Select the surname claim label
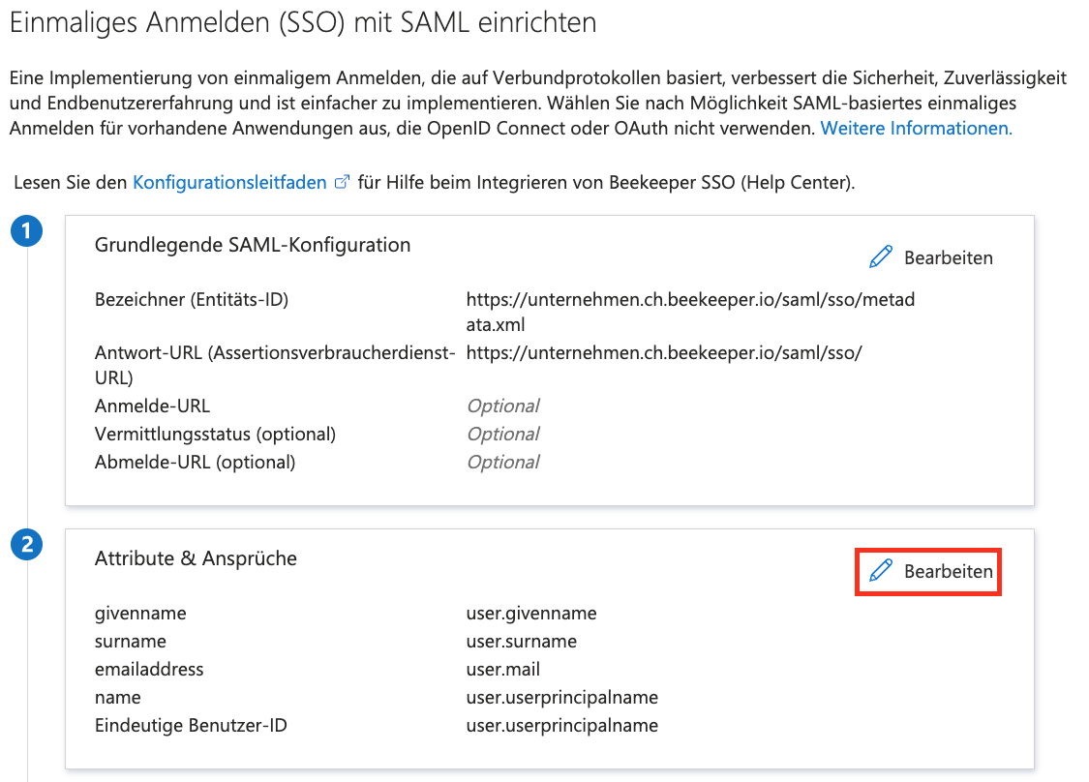 click(131, 641)
